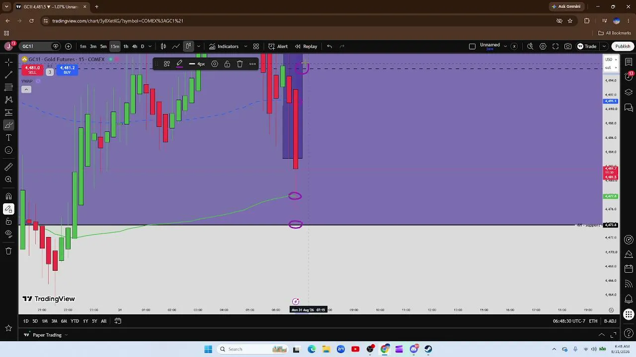Toggle magnet mode in left toolbar

click(x=8, y=196)
